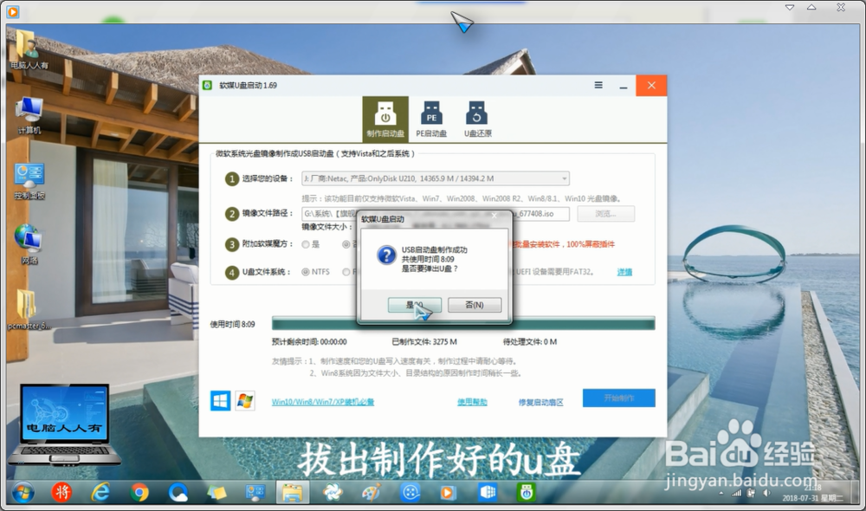Viewport: 866px width, 511px height.
Task: Select the 网络 desktop icon
Action: pyautogui.click(x=29, y=244)
